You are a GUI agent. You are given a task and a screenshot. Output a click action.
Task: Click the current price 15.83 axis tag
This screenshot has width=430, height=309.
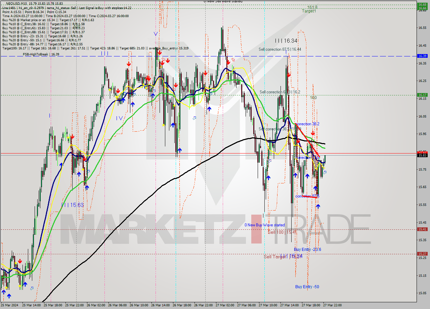pos(422,156)
